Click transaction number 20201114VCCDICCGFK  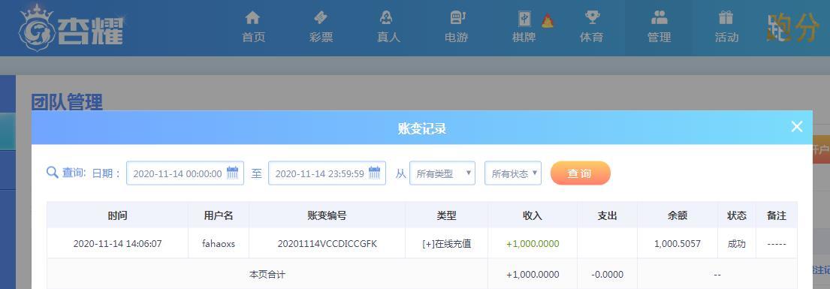[x=327, y=244]
